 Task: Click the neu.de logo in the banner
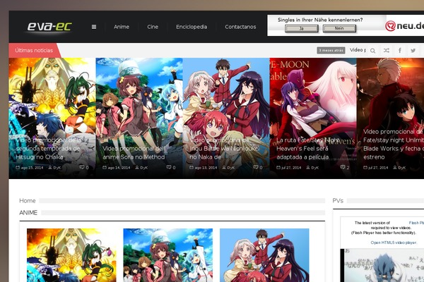(x=404, y=25)
